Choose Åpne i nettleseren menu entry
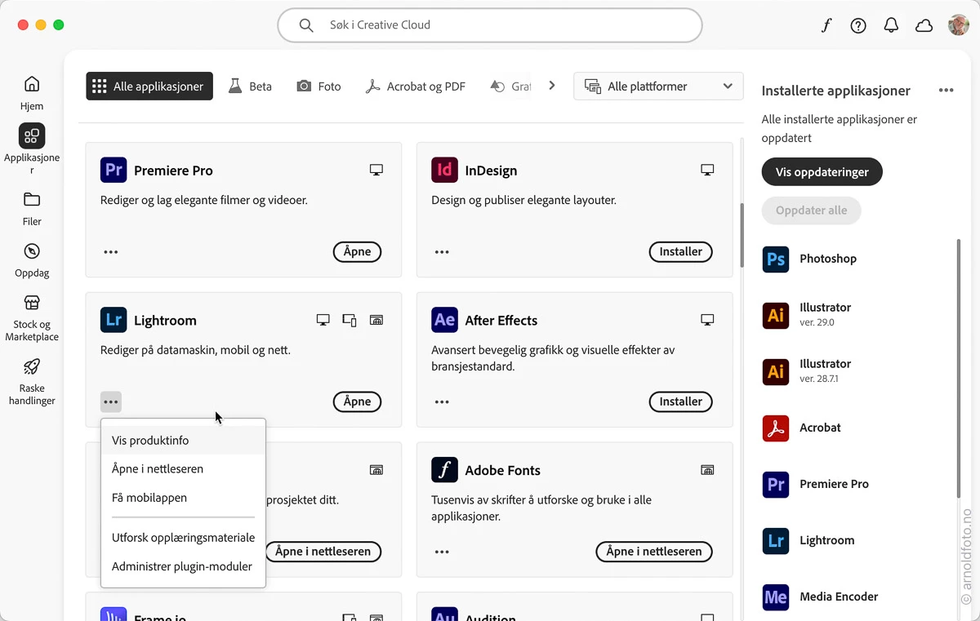Image resolution: width=980 pixels, height=621 pixels. 183,469
